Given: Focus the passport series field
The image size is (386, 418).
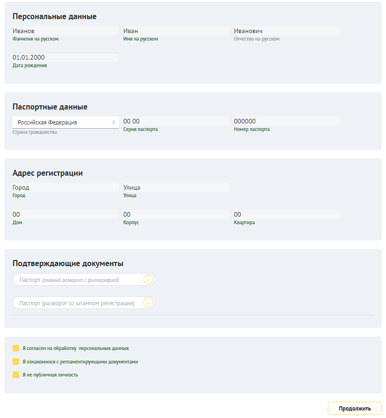Looking at the screenshot, I should tap(176, 122).
